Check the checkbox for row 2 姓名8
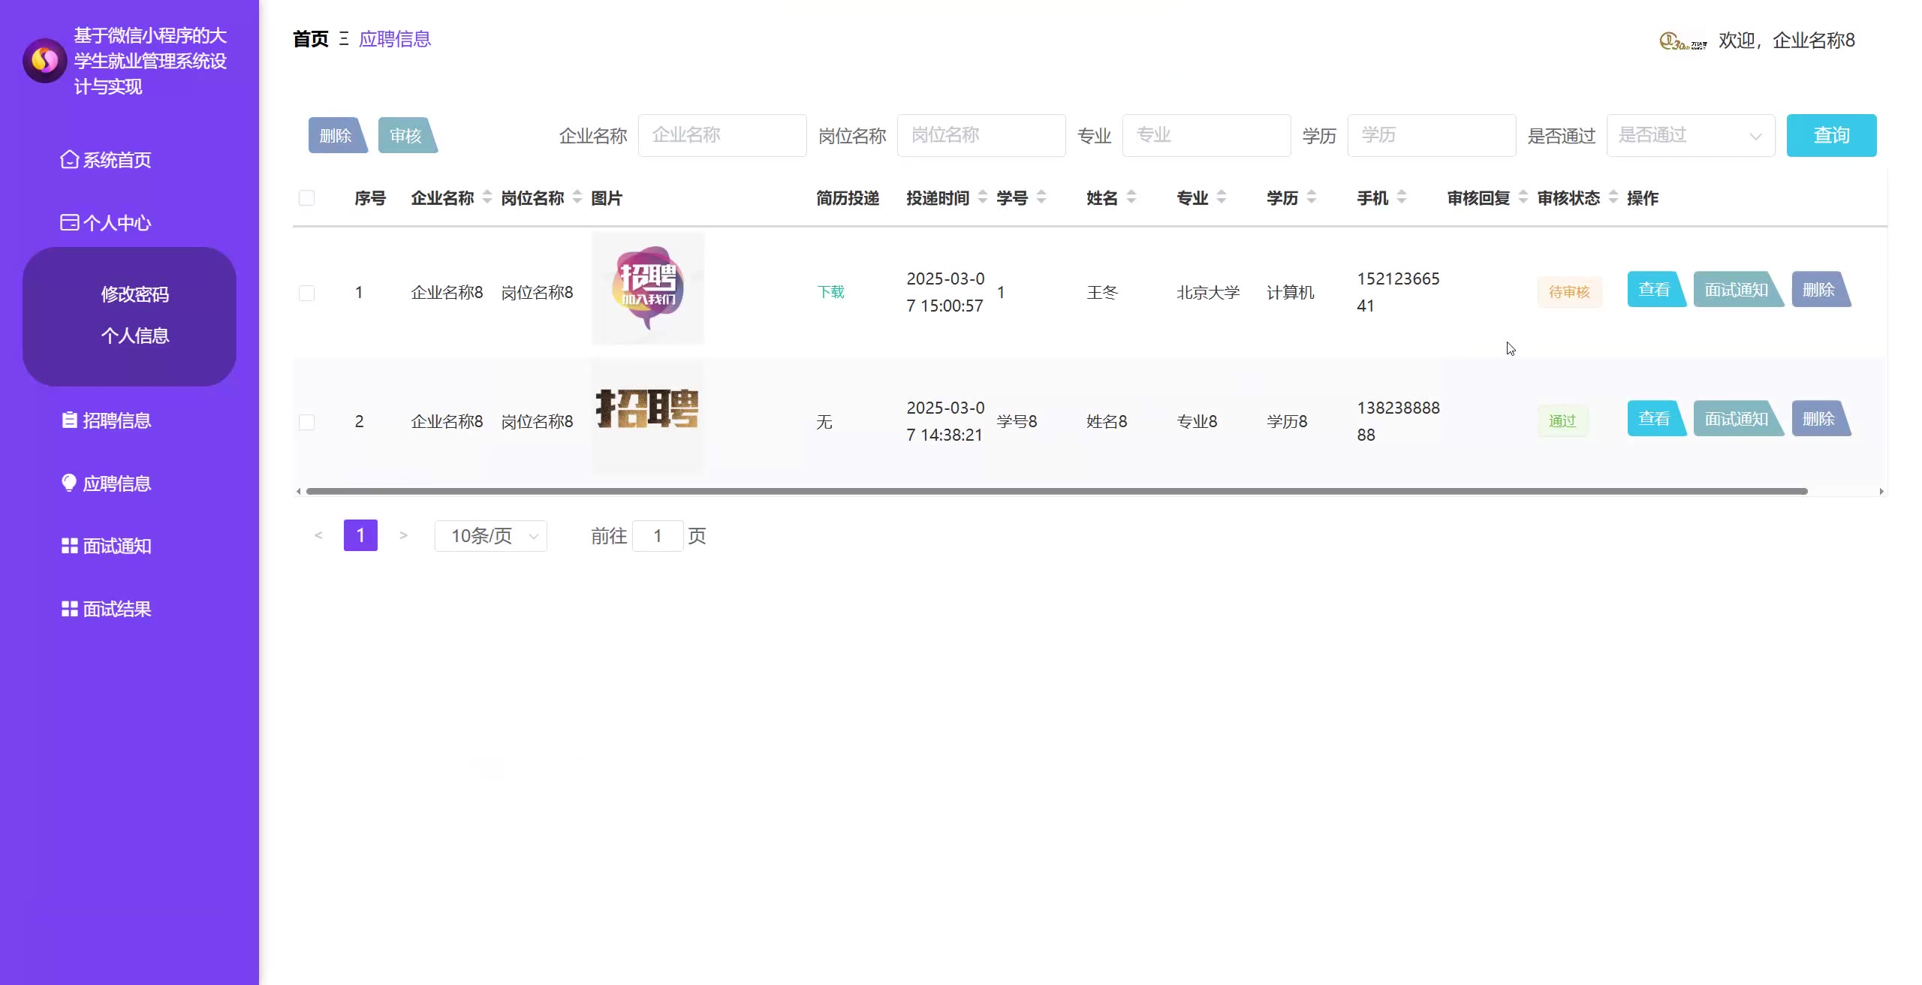The height and width of the screenshot is (985, 1922). [x=306, y=422]
